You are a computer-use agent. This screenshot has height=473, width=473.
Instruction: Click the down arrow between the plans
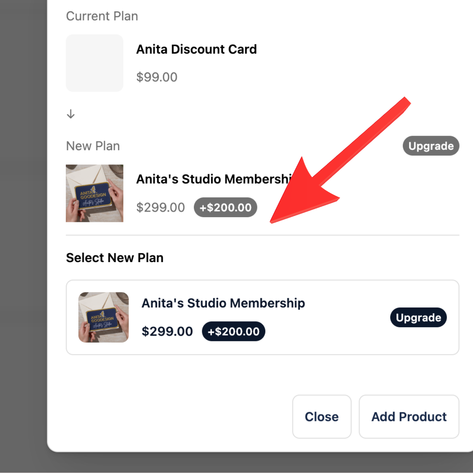71,114
